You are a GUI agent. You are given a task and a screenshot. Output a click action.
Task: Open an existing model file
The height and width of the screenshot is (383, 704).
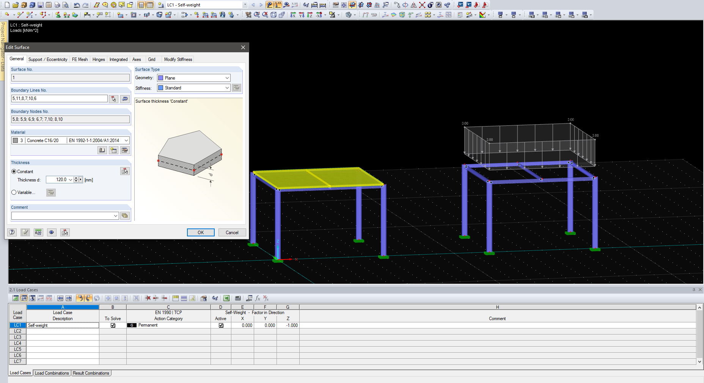tap(15, 5)
